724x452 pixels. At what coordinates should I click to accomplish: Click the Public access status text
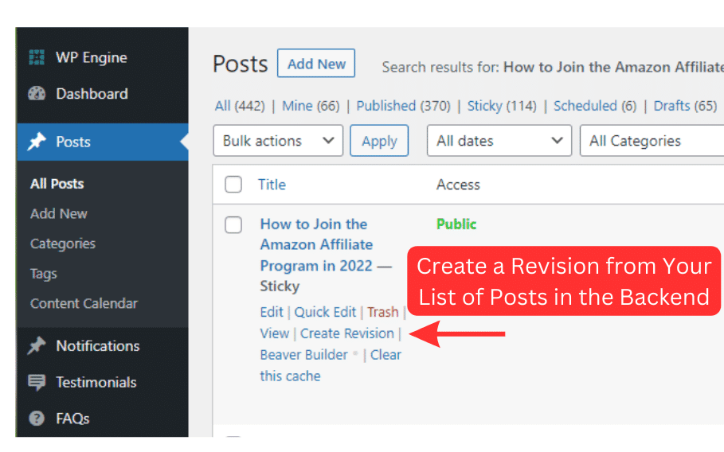coord(456,224)
